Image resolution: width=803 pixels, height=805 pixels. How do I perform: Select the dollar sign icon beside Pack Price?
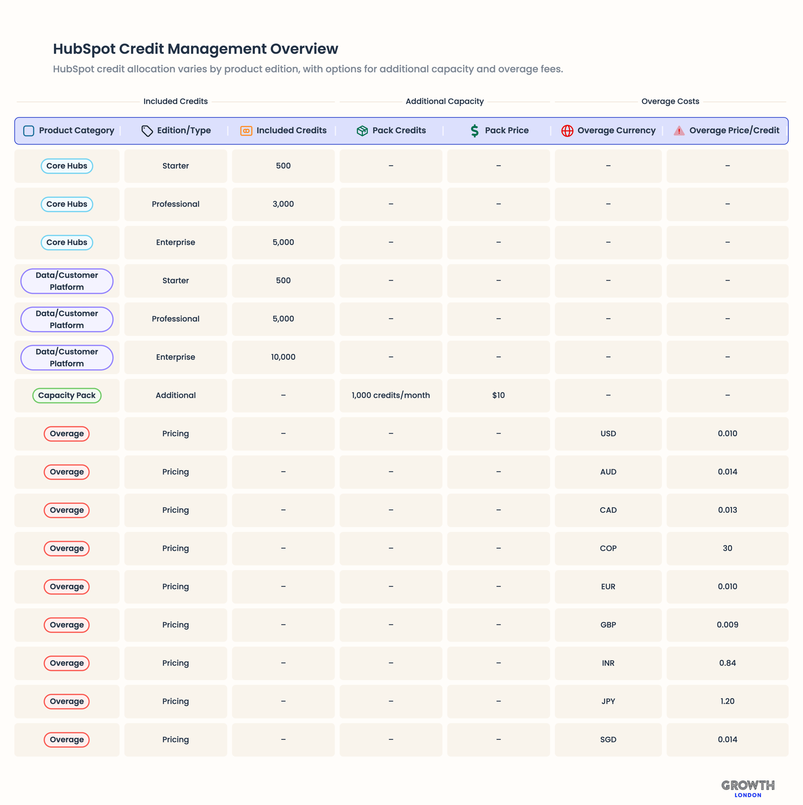pyautogui.click(x=474, y=131)
